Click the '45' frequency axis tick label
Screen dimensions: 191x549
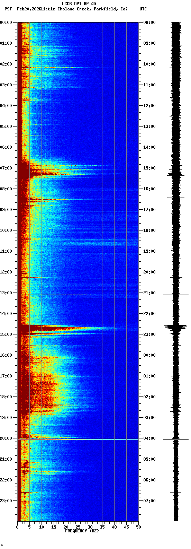coord(126,527)
